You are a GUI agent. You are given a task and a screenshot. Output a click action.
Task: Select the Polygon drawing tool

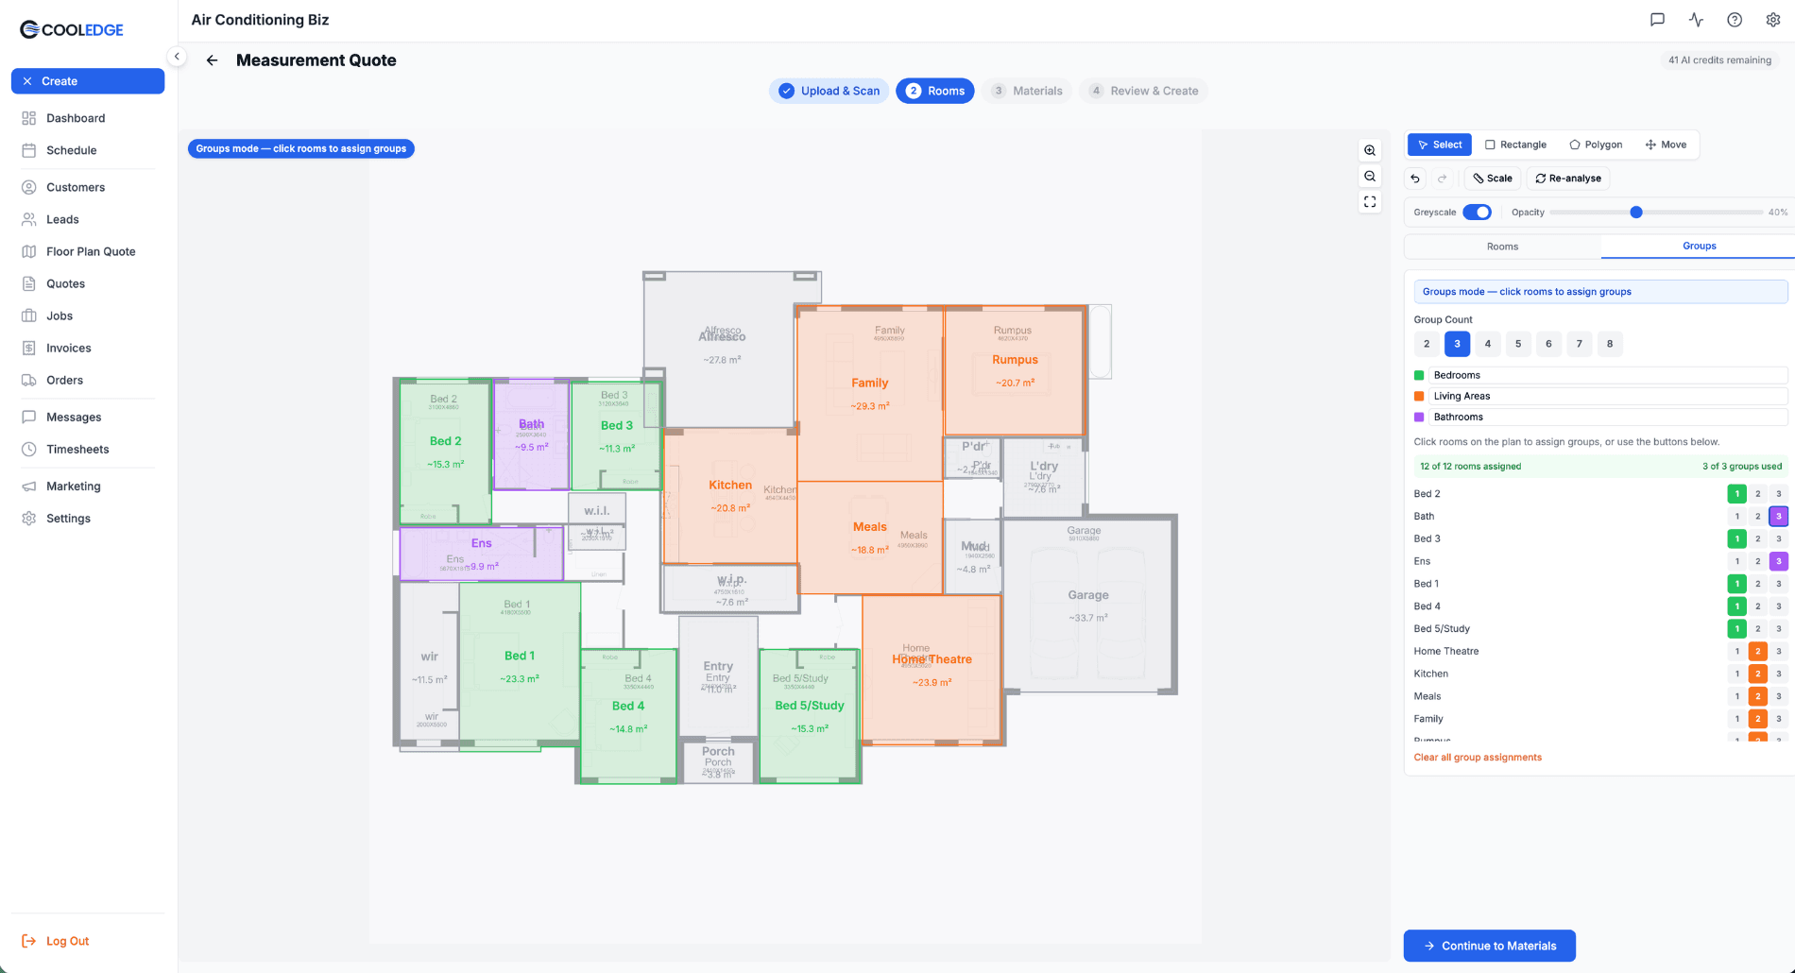click(1596, 144)
